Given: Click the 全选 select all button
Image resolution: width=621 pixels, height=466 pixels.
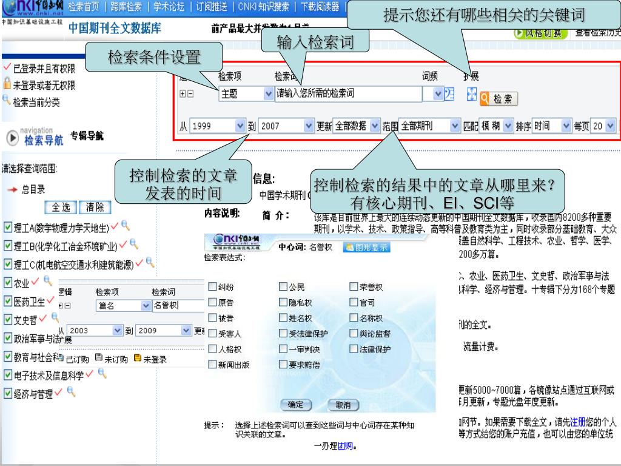Looking at the screenshot, I should tap(61, 207).
